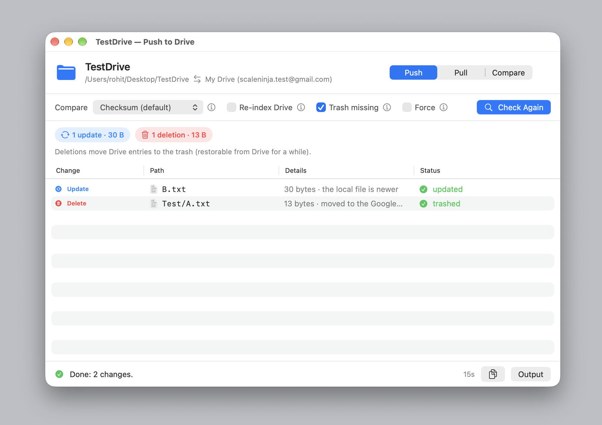Click the 1 update · 30 B badge
The image size is (602, 425).
(x=93, y=135)
